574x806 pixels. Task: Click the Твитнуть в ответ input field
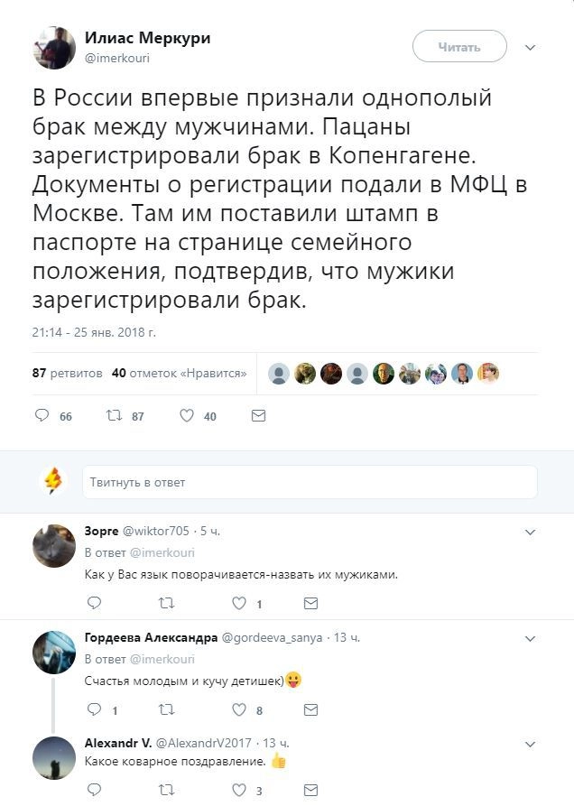pyautogui.click(x=310, y=482)
